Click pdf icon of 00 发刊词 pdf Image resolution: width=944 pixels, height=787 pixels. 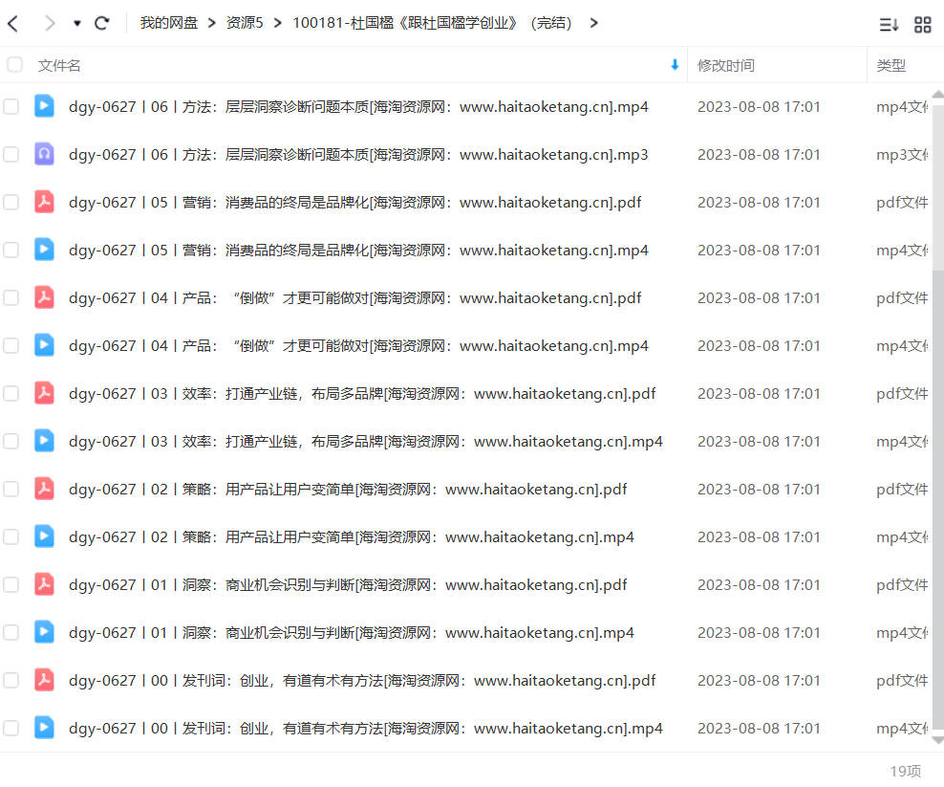(x=44, y=679)
